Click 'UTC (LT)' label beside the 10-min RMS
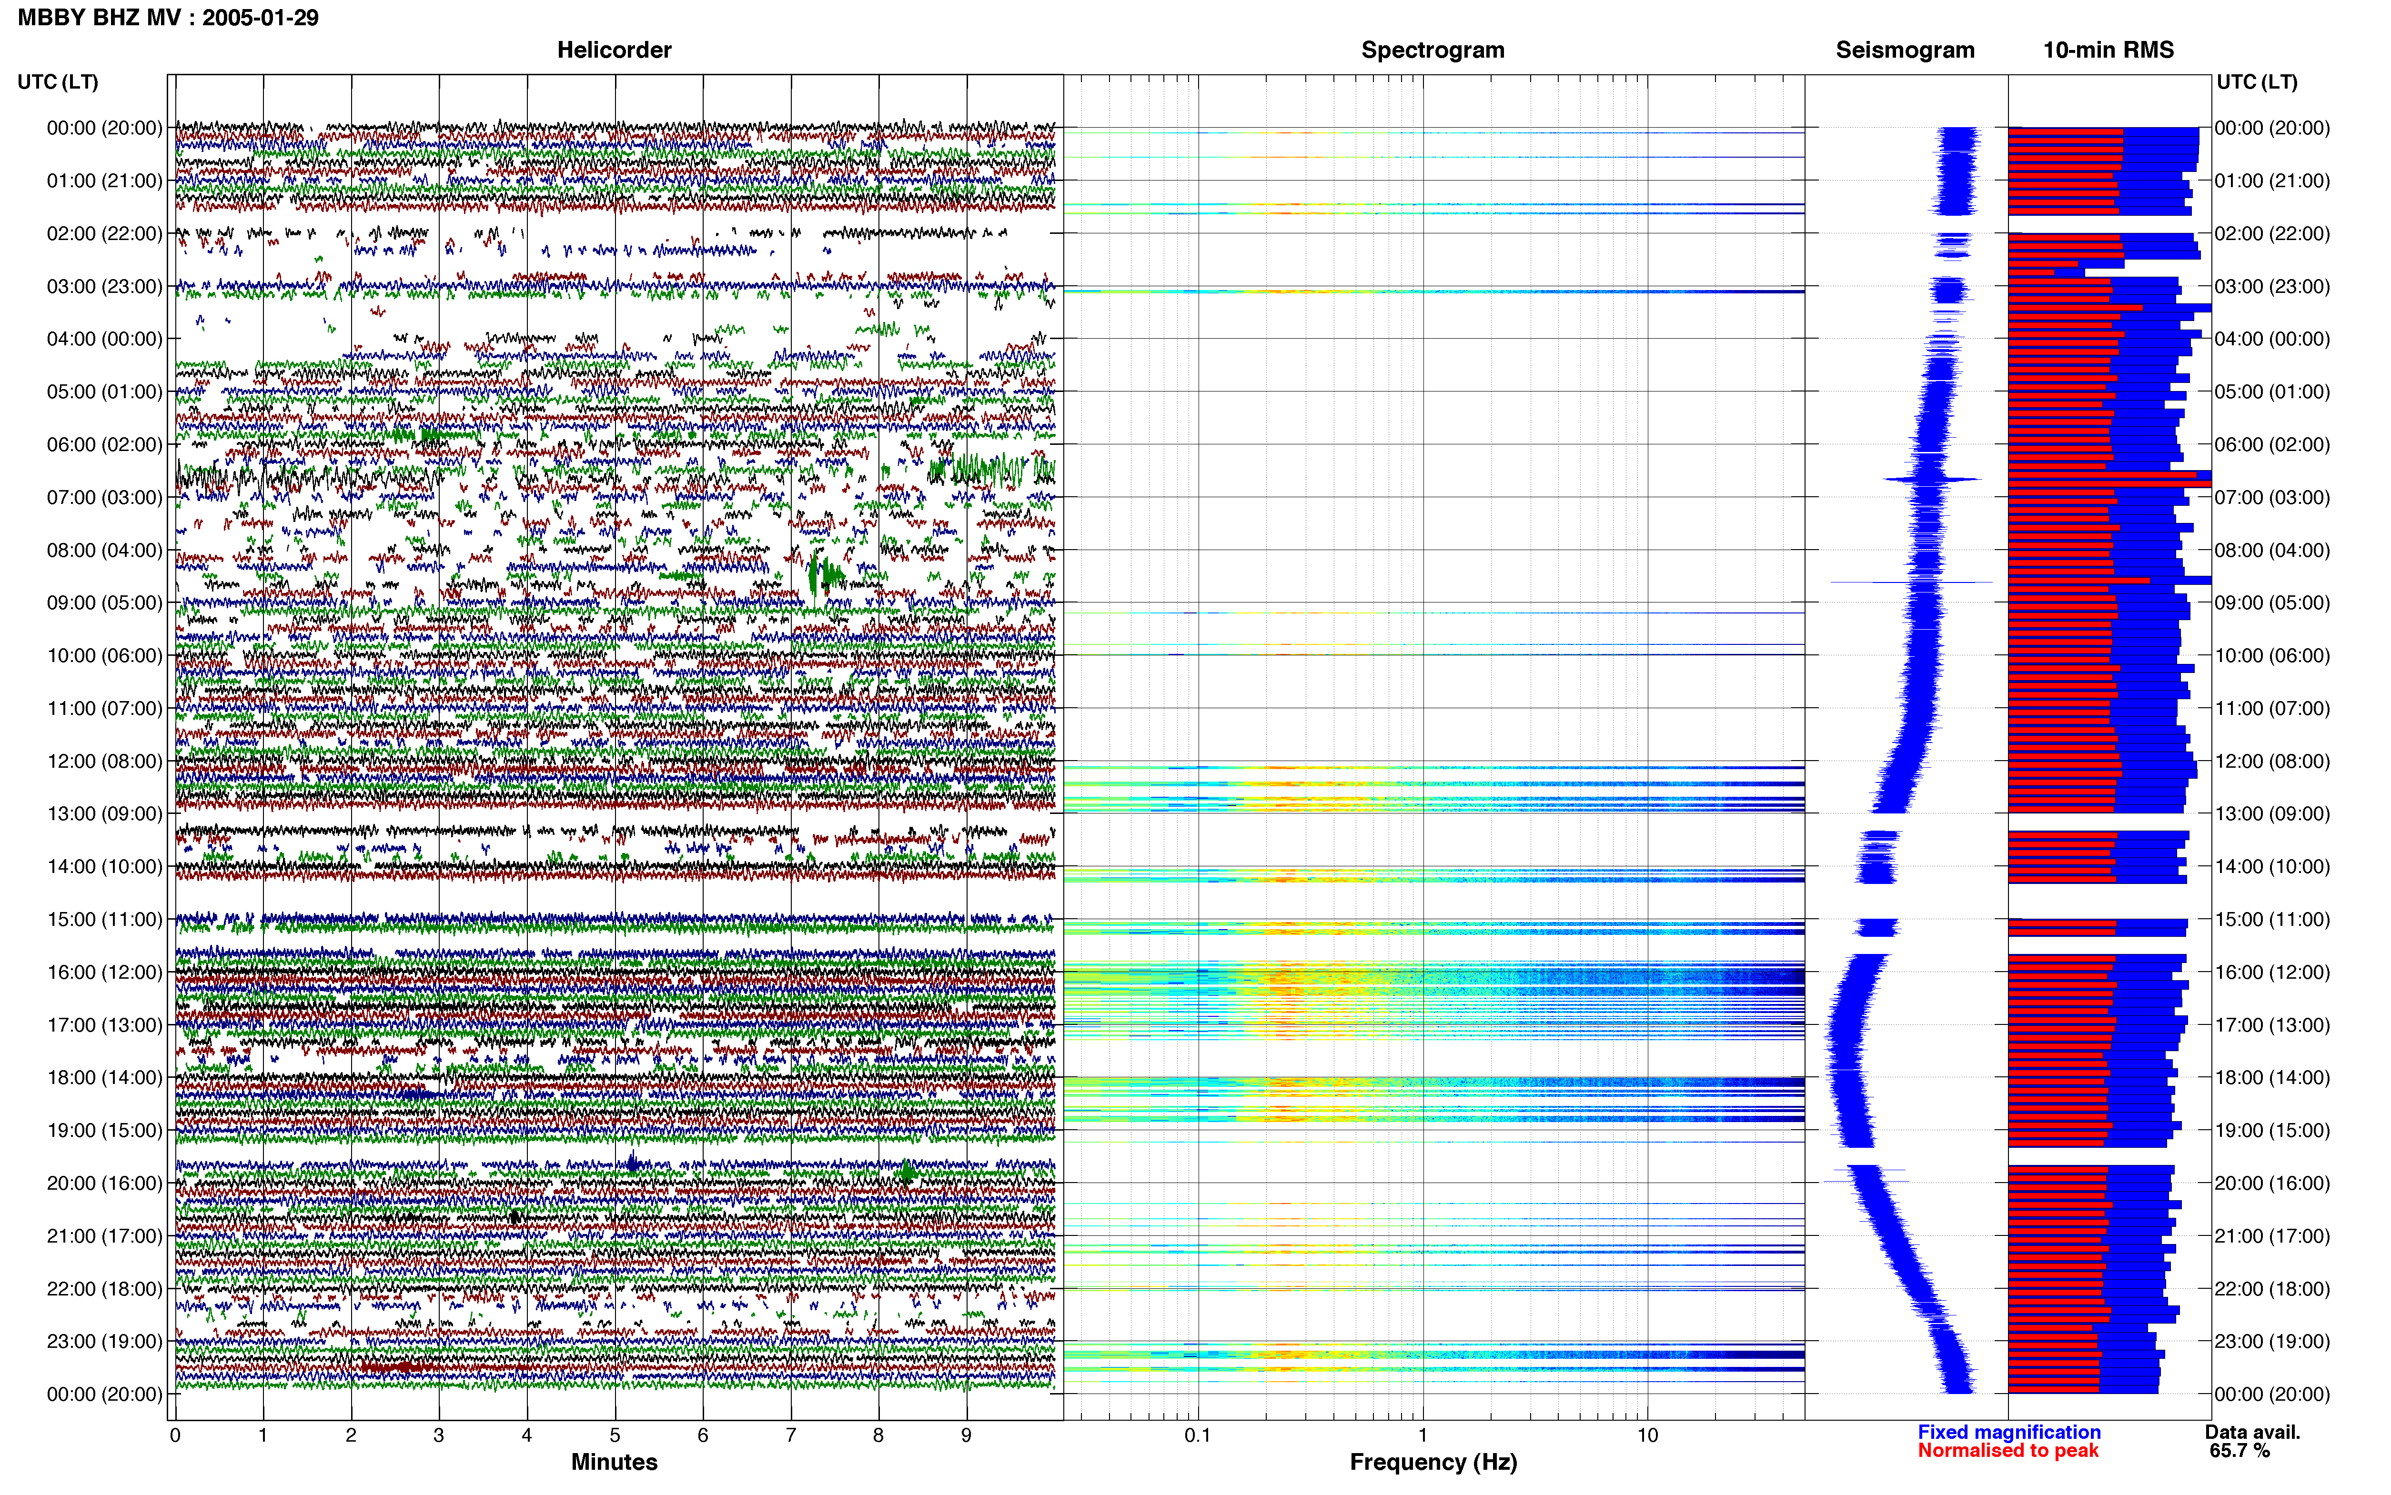Image resolution: width=2391 pixels, height=1495 pixels. pyautogui.click(x=2258, y=82)
